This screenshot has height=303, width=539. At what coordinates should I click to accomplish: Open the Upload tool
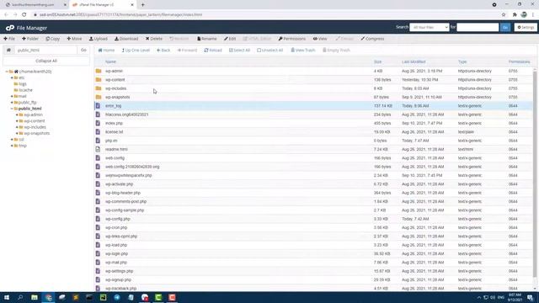point(99,39)
